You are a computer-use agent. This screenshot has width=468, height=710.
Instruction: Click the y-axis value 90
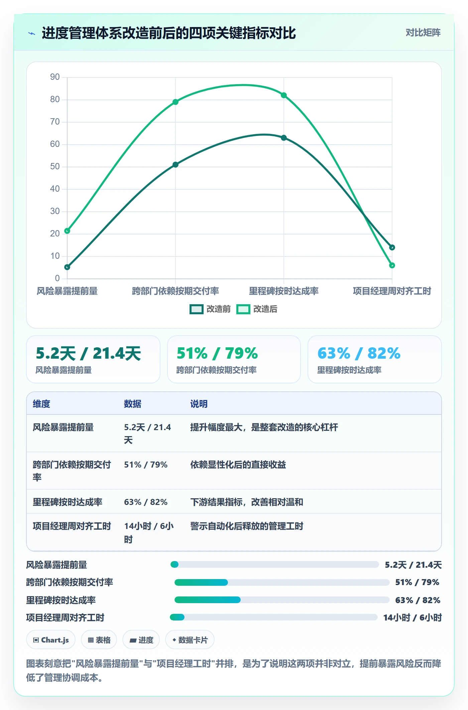[x=55, y=77]
